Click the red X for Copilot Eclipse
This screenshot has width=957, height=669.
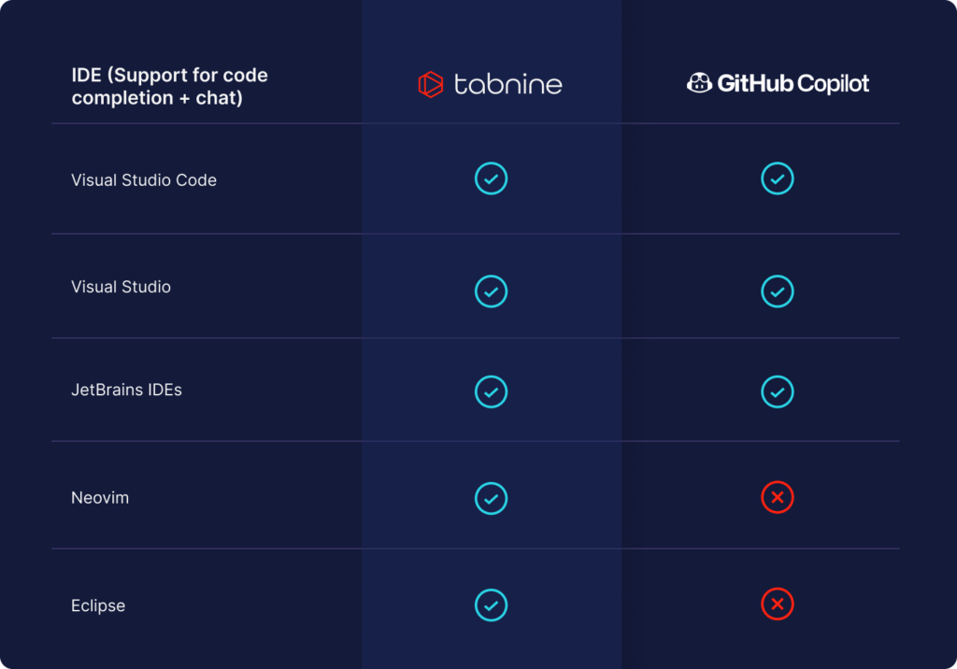(778, 605)
